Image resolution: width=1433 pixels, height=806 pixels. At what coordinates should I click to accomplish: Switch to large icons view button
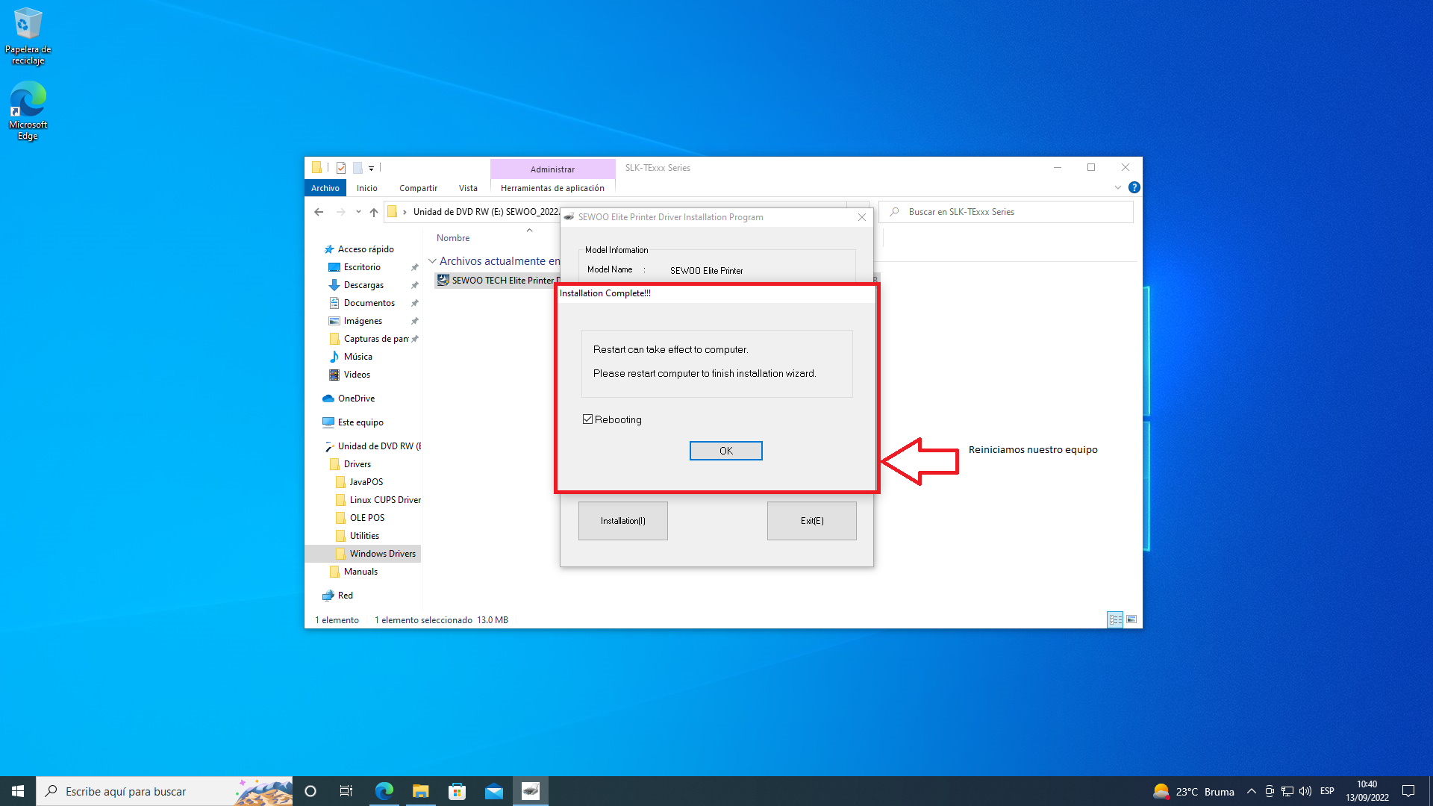click(x=1131, y=619)
